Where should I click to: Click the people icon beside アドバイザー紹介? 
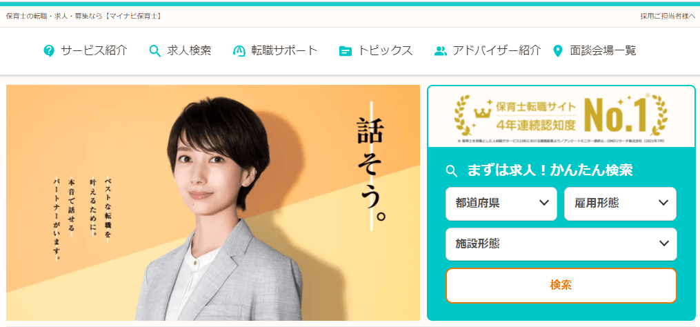(441, 51)
